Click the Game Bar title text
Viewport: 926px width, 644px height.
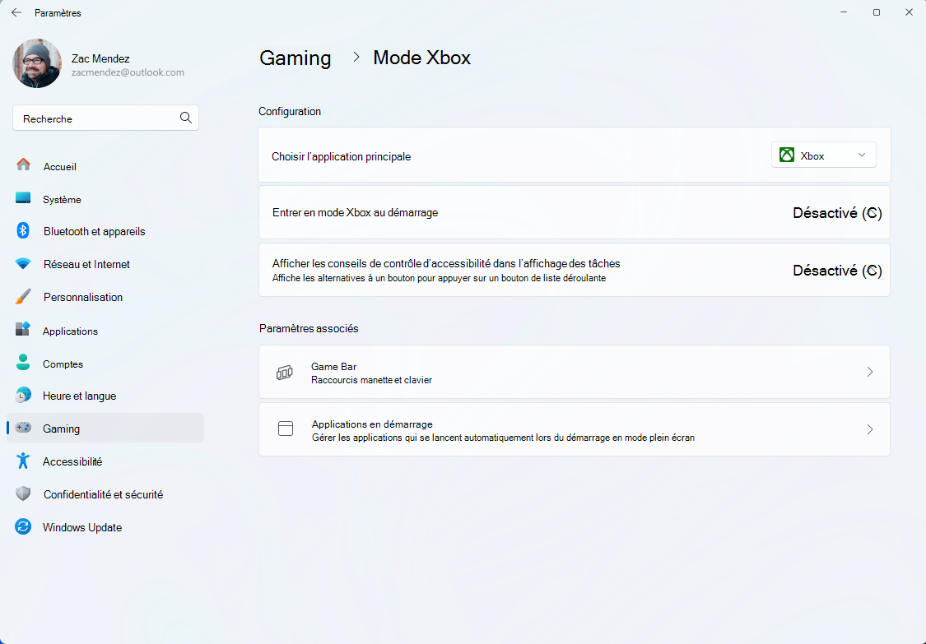pos(333,367)
